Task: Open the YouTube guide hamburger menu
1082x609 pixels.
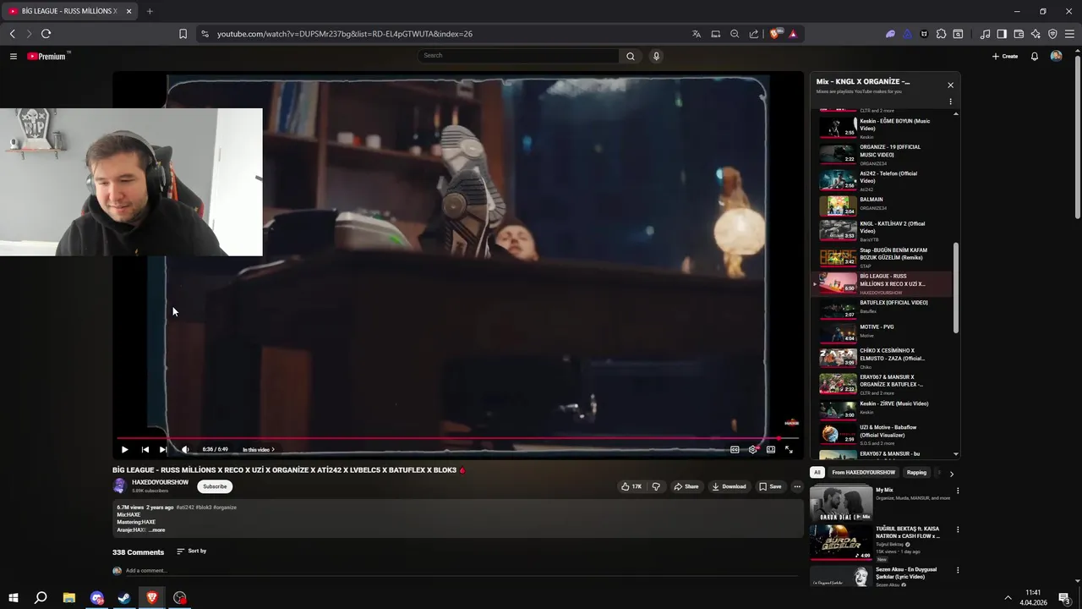Action: (x=14, y=56)
